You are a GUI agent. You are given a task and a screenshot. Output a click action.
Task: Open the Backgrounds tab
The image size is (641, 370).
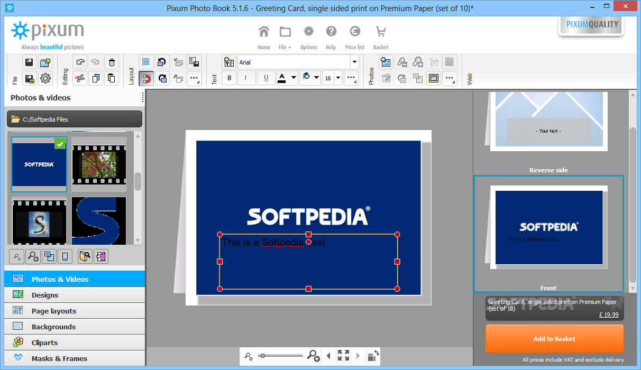75,327
